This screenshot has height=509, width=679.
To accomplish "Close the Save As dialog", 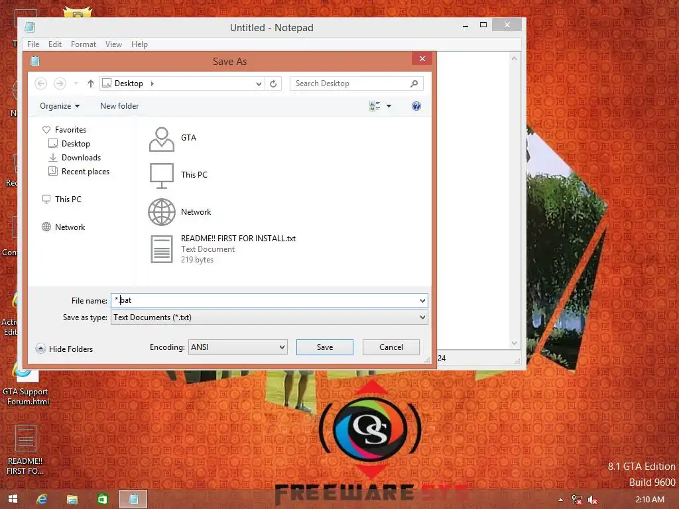I will [422, 59].
